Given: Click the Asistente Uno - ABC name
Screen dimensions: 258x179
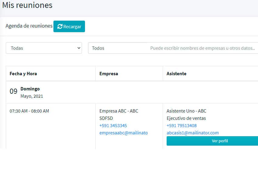Looking at the screenshot, I should tap(186, 111).
